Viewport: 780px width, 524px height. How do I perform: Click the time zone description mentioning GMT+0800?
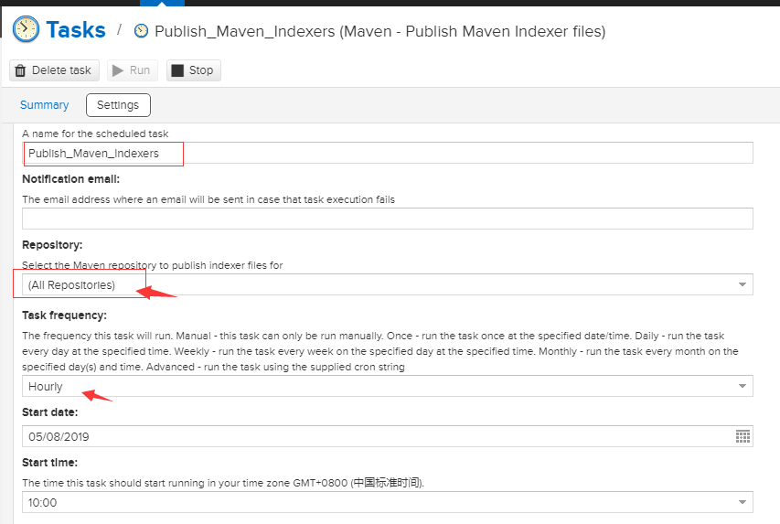(x=223, y=483)
